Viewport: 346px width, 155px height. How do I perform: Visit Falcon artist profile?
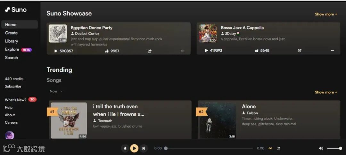point(250,113)
